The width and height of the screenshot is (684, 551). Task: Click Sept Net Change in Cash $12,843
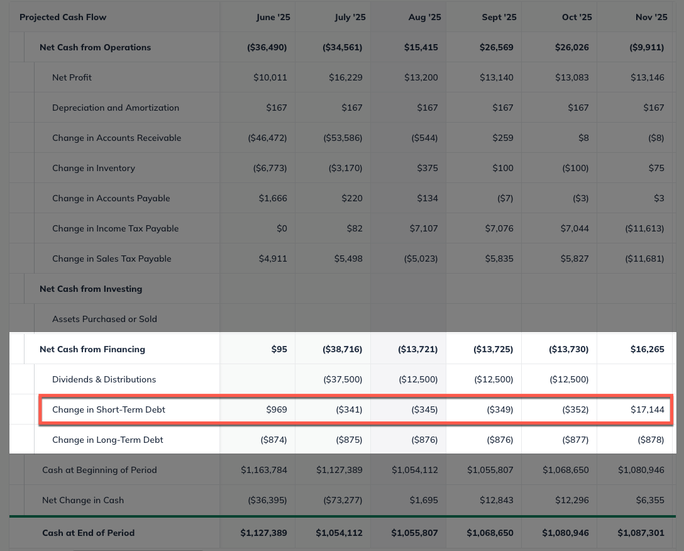point(497,500)
